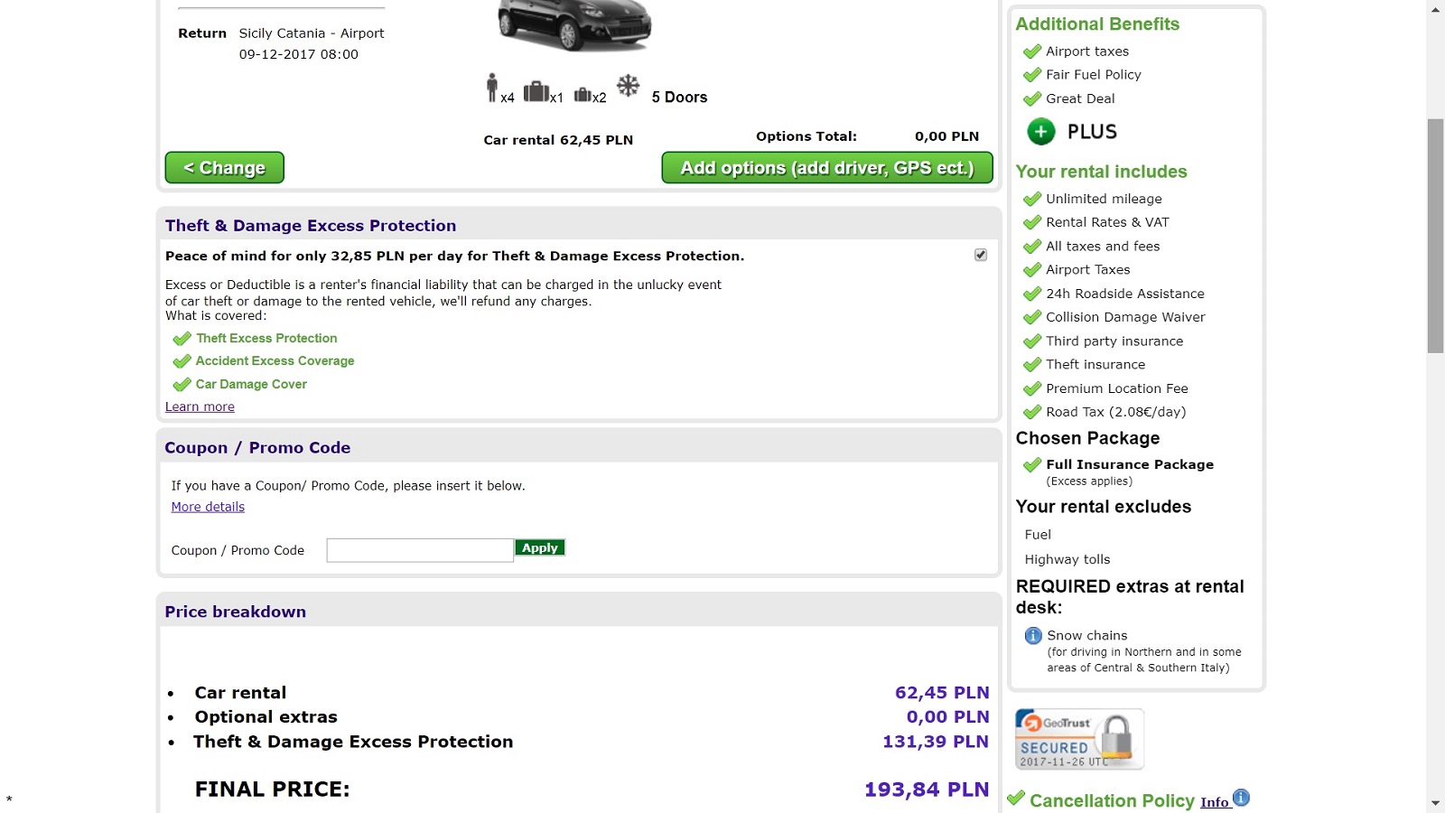Image resolution: width=1445 pixels, height=813 pixels.
Task: Click the Sicily Catania - Airport return location
Action: tap(312, 33)
